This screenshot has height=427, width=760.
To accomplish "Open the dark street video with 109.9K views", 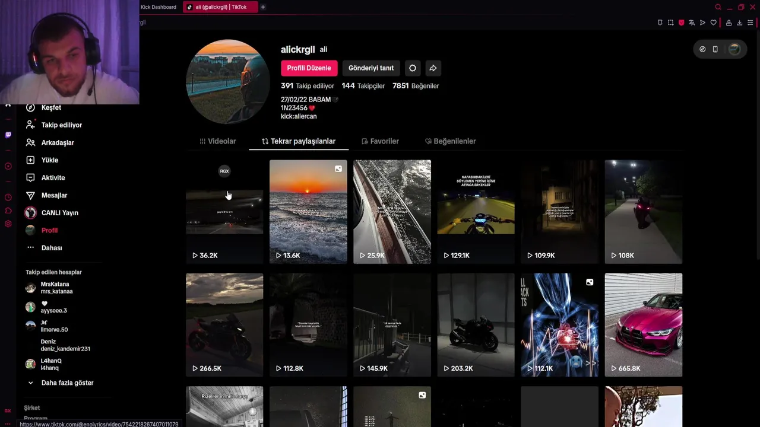I will point(560,212).
